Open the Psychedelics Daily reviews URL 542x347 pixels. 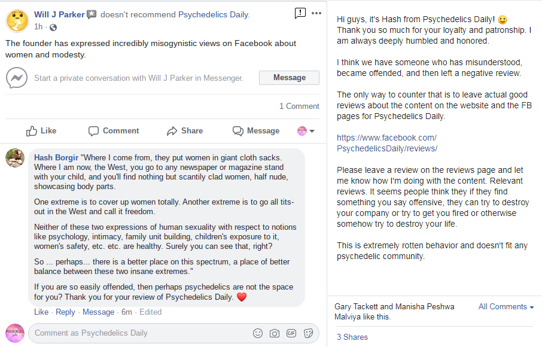pos(387,143)
